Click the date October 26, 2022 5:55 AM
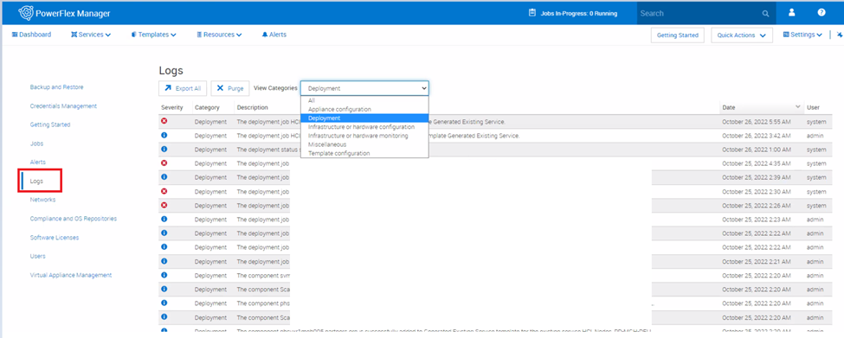The height and width of the screenshot is (338, 844). click(757, 122)
